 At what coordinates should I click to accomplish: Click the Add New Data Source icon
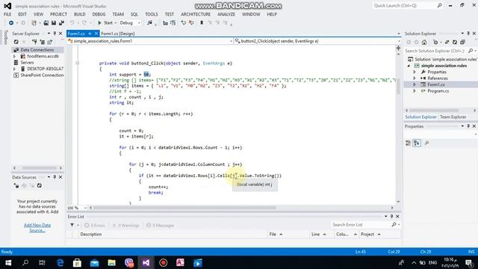coord(16,185)
